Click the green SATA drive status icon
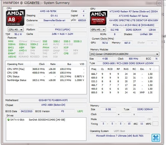 pos(8,120)
